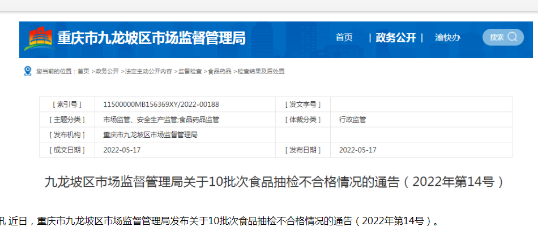
Task: Navigate to 法定主动公开内容 breadcrumb
Action: [x=148, y=72]
